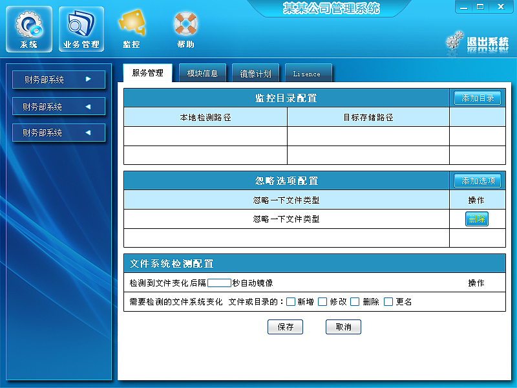The height and width of the screenshot is (388, 517).
Task: Open the 业务管理 (Business Management) module
Action: click(81, 28)
